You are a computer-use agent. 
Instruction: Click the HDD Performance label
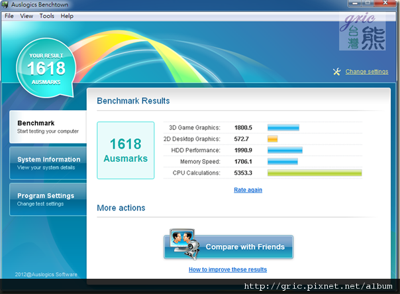[x=195, y=150]
